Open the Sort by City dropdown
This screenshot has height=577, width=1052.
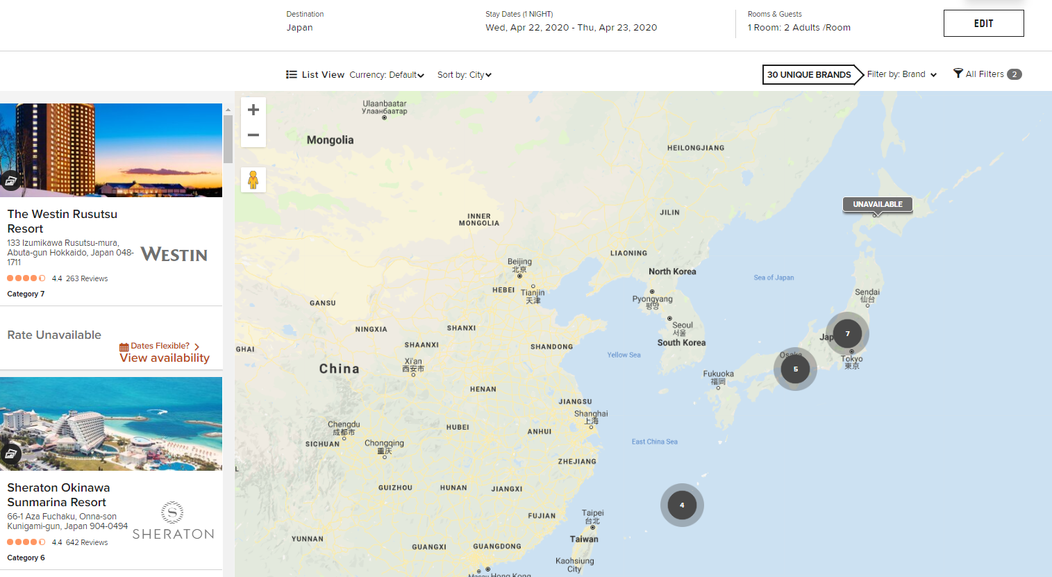465,75
